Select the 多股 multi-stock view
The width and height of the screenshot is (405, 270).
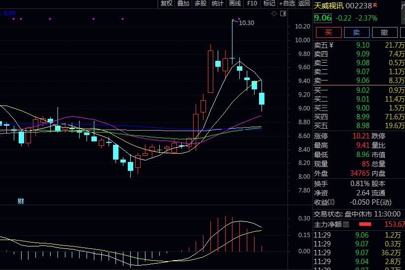[200, 3]
